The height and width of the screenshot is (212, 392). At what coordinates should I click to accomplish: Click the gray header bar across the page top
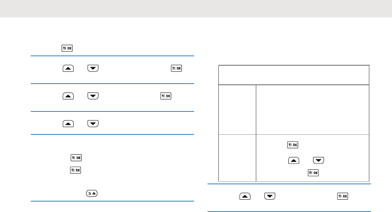click(x=196, y=9)
